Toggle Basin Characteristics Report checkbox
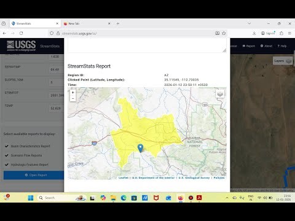Screen dimensions: 295x221 click(7, 146)
